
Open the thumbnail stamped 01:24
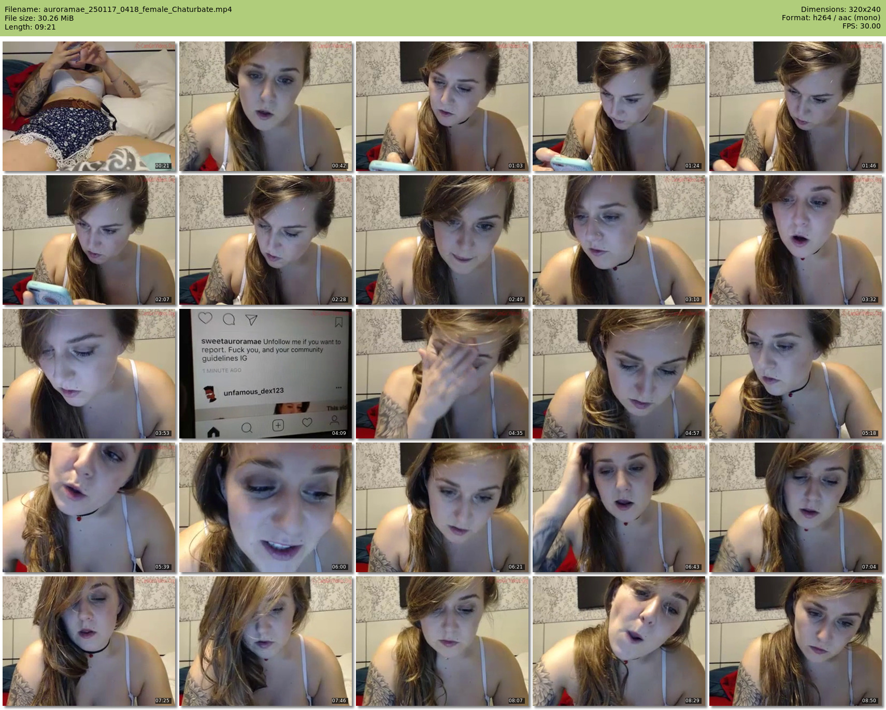click(619, 106)
